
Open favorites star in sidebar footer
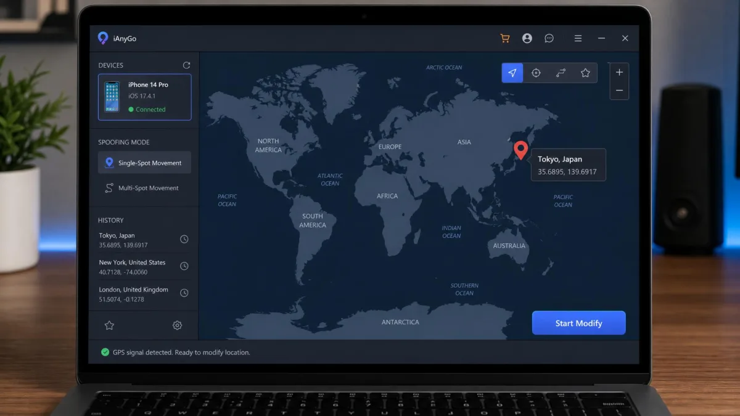point(109,325)
